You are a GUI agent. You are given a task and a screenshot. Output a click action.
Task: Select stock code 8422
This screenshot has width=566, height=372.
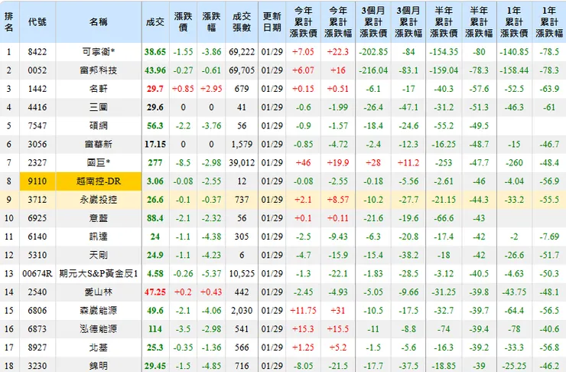tap(37, 52)
